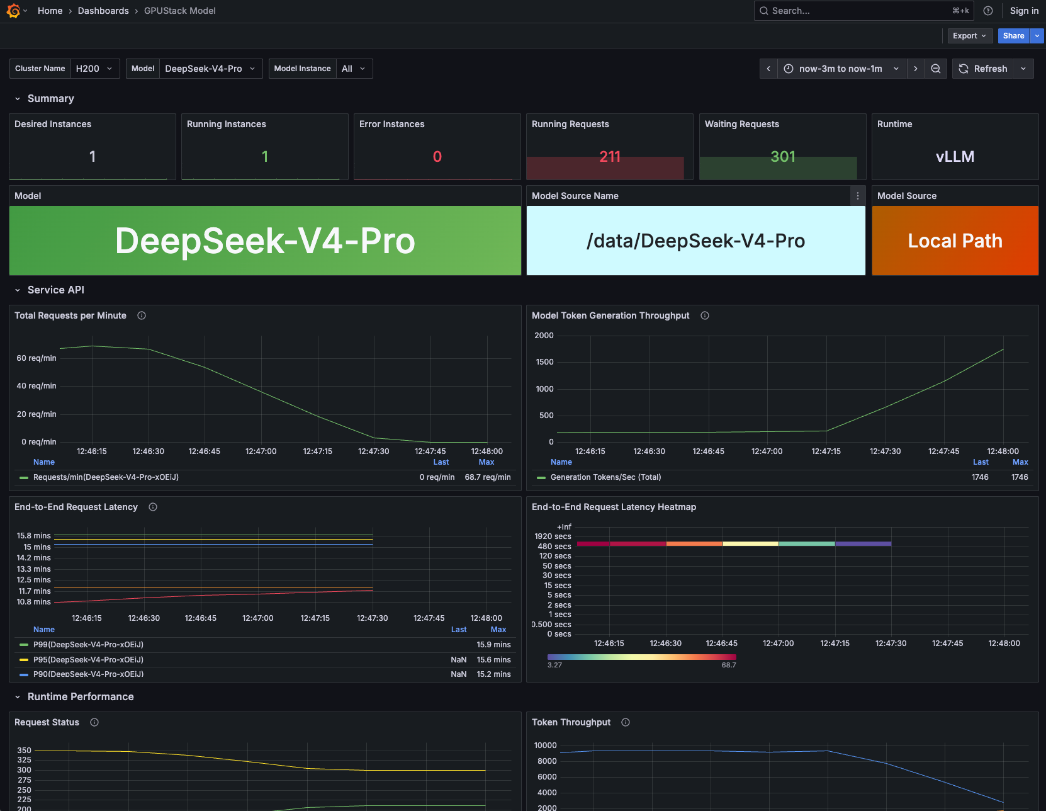This screenshot has height=811, width=1046.
Task: Toggle P99 series in latency legend
Action: [88, 645]
